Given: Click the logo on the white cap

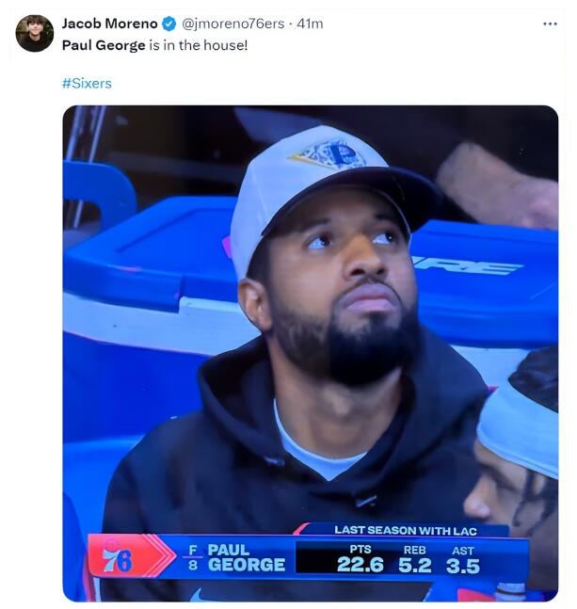Looking at the screenshot, I should 328,153.
